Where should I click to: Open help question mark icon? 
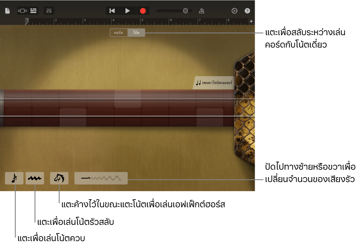coord(247,11)
